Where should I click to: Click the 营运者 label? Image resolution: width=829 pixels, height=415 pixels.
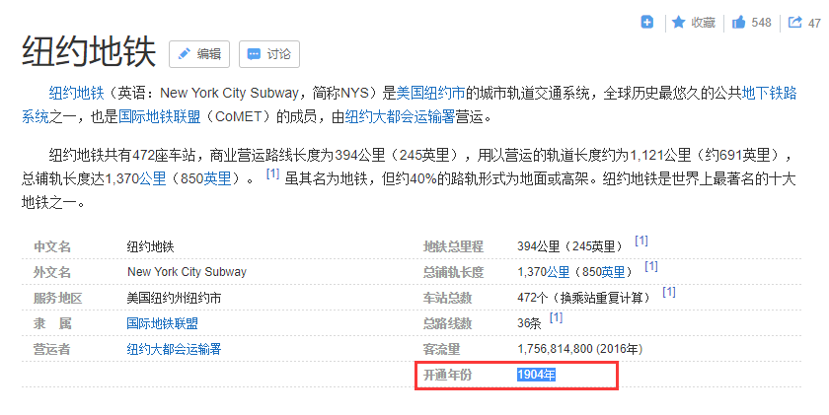click(x=51, y=349)
